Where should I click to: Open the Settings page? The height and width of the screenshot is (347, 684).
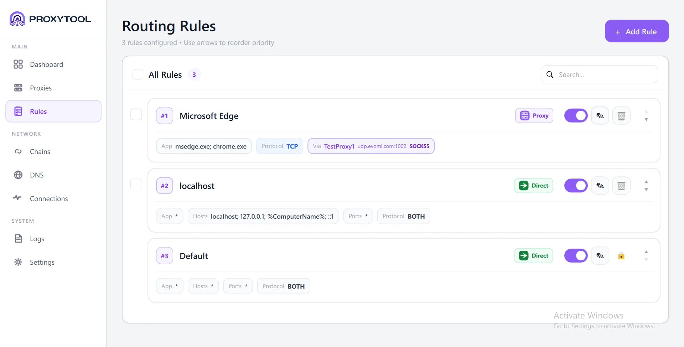[53, 262]
